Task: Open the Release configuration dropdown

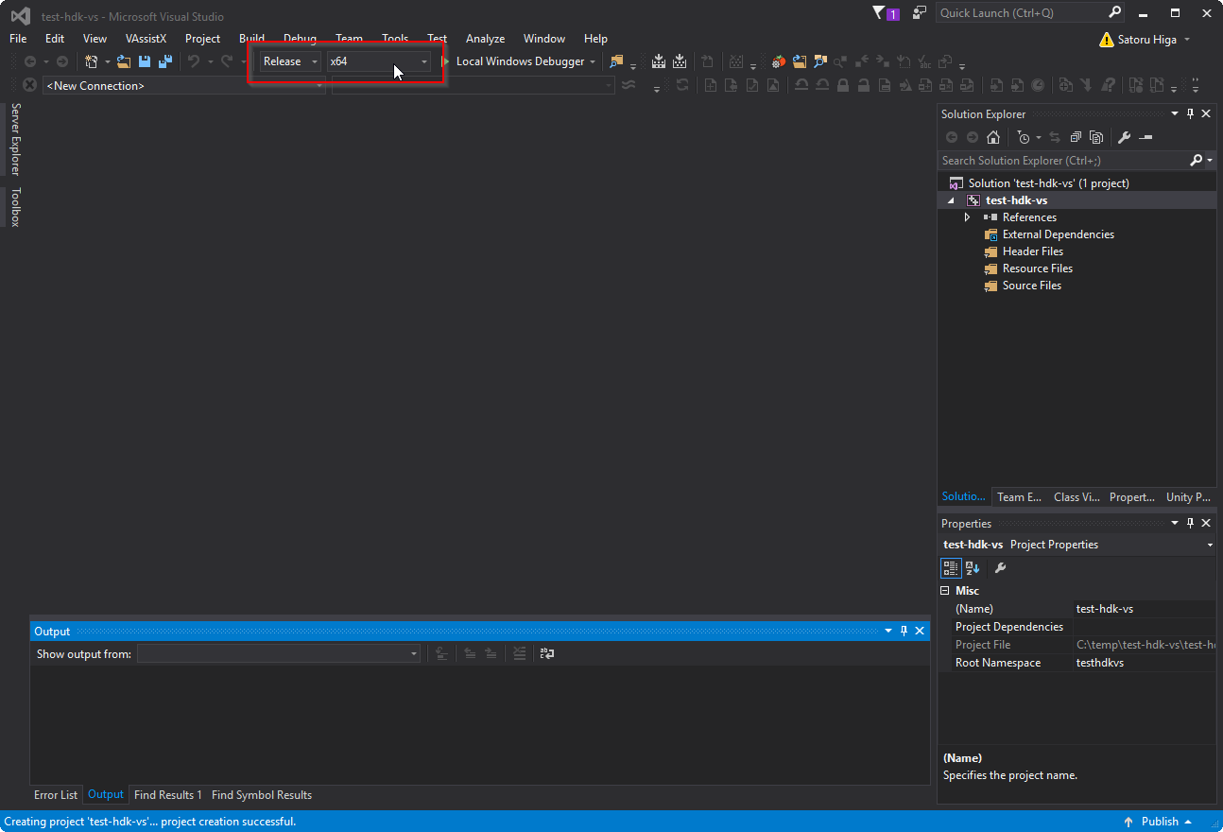Action: (313, 61)
